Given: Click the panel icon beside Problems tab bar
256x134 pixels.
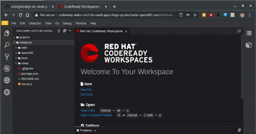Looking at the screenshot, I should (x=239, y=130).
